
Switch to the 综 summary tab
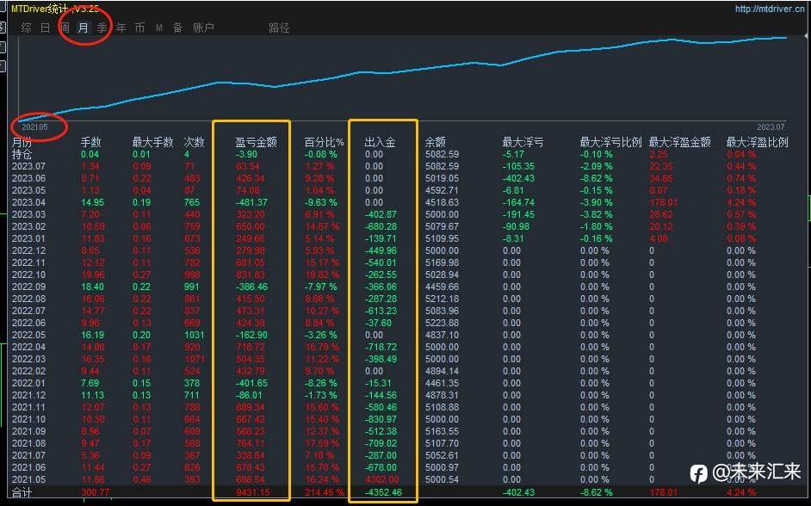(x=27, y=28)
